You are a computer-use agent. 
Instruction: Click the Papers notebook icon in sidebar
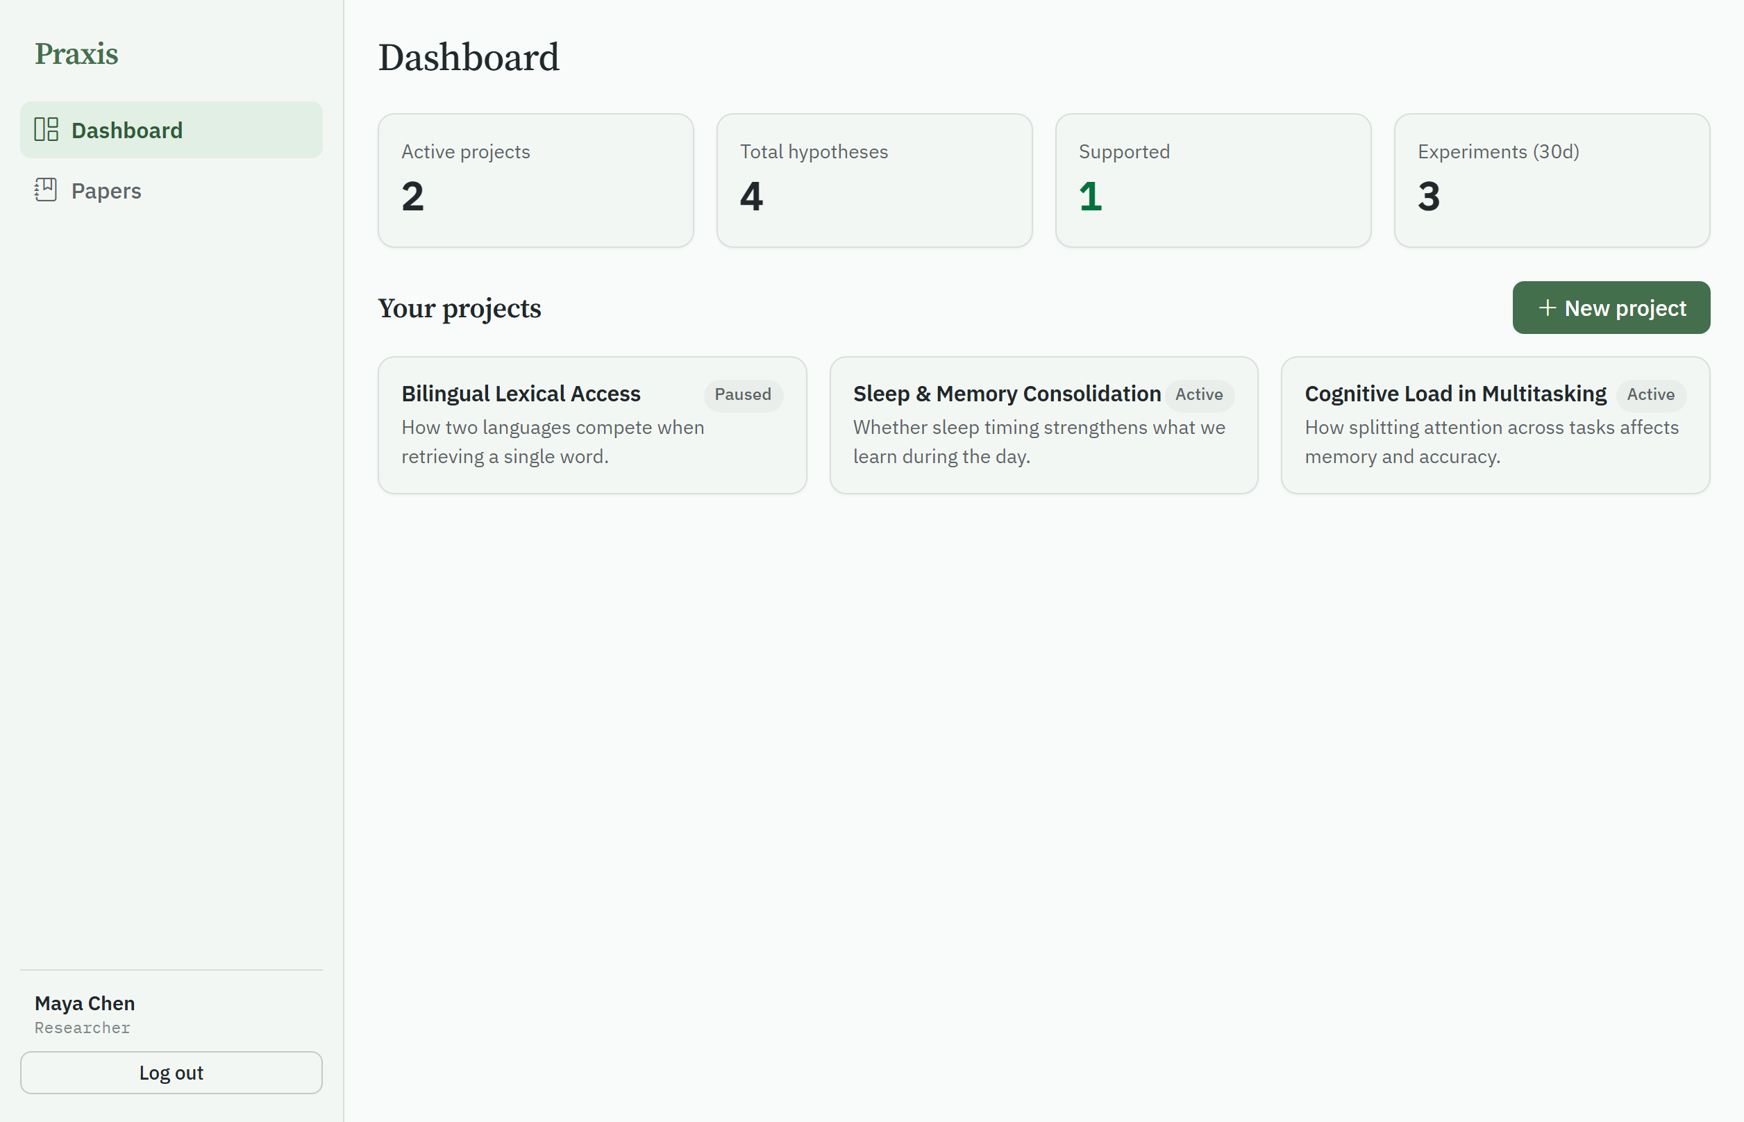pyautogui.click(x=46, y=190)
